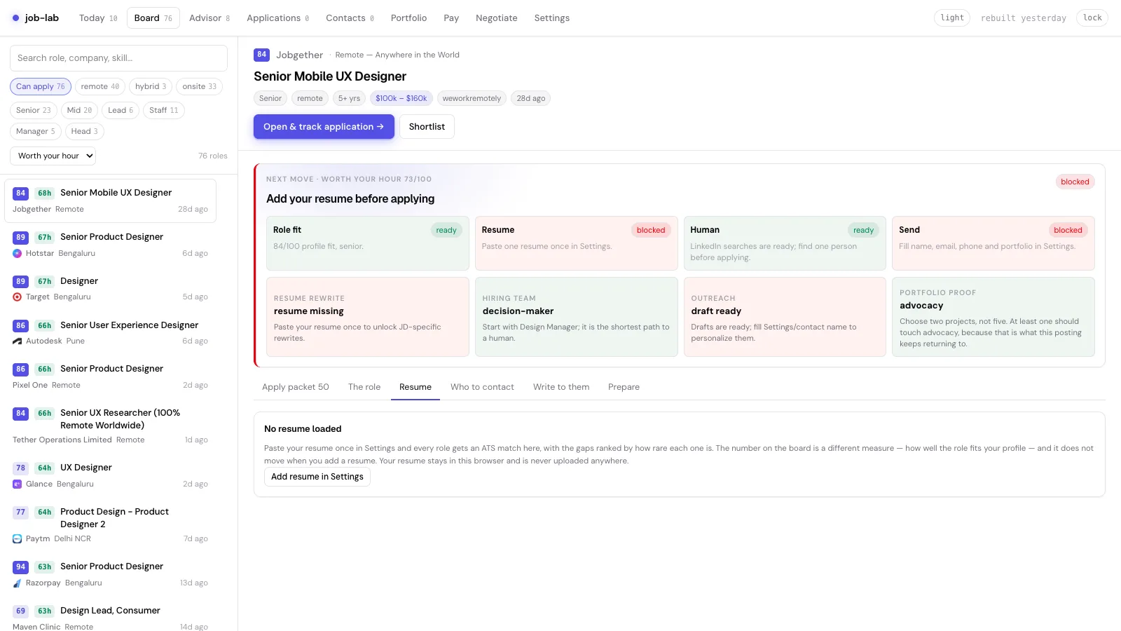Open the Paytm Product Designer 2 role
Screen dimensions: 1121x631
coord(111,525)
